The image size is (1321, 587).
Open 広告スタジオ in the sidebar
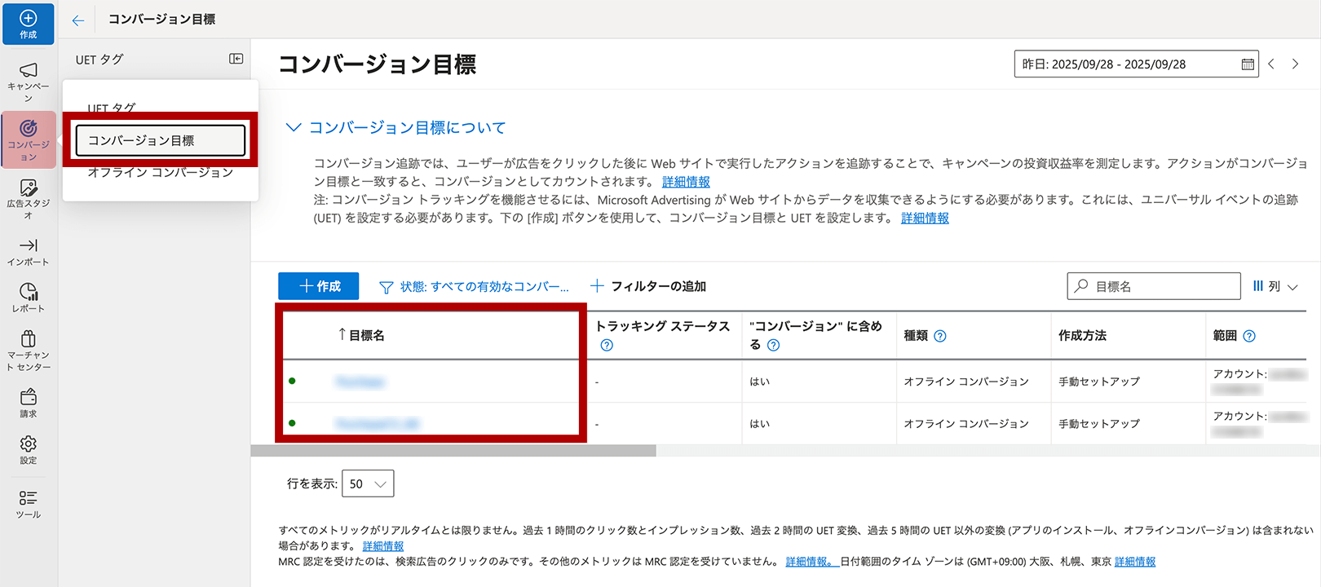28,198
